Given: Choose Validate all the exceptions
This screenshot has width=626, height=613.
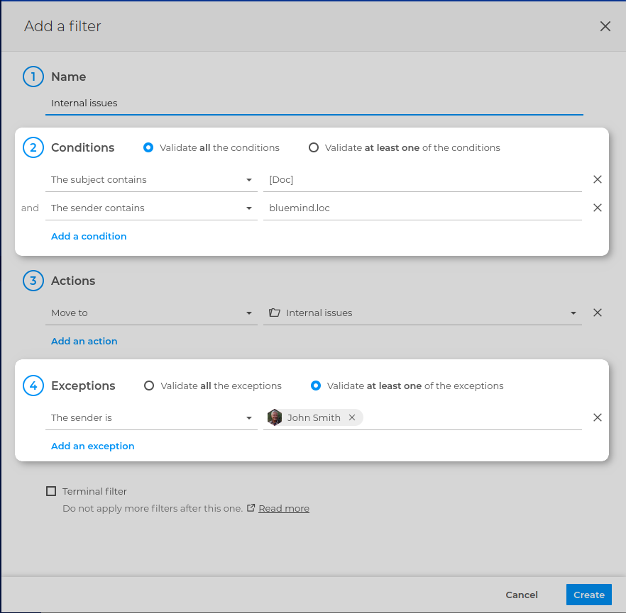Looking at the screenshot, I should click(149, 386).
